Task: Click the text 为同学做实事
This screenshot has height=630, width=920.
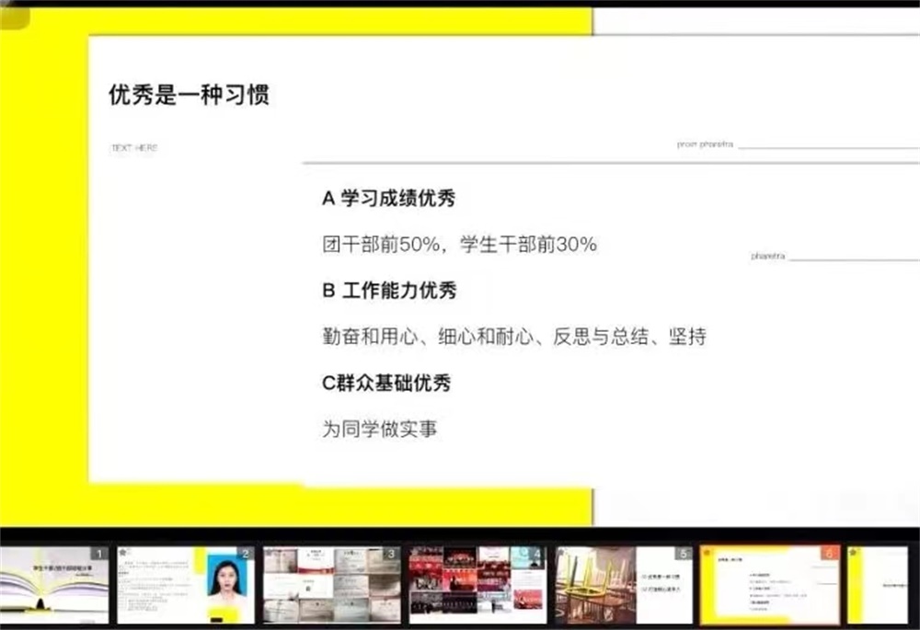Action: pos(379,429)
